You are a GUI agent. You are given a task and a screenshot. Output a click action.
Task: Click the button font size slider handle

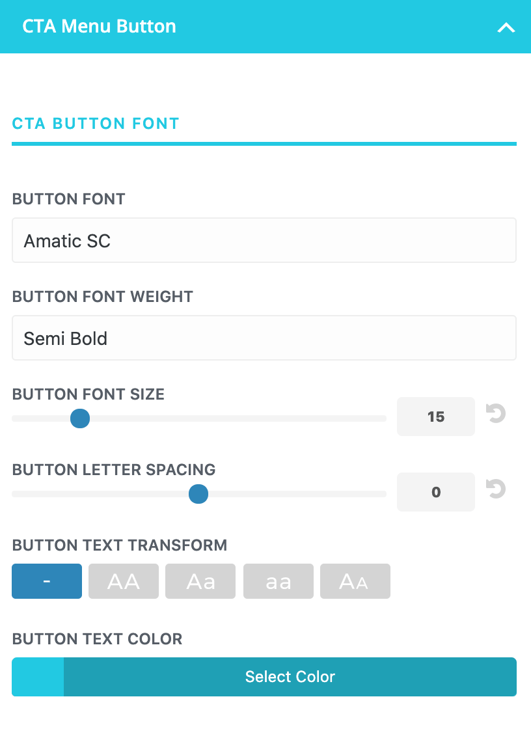point(80,418)
